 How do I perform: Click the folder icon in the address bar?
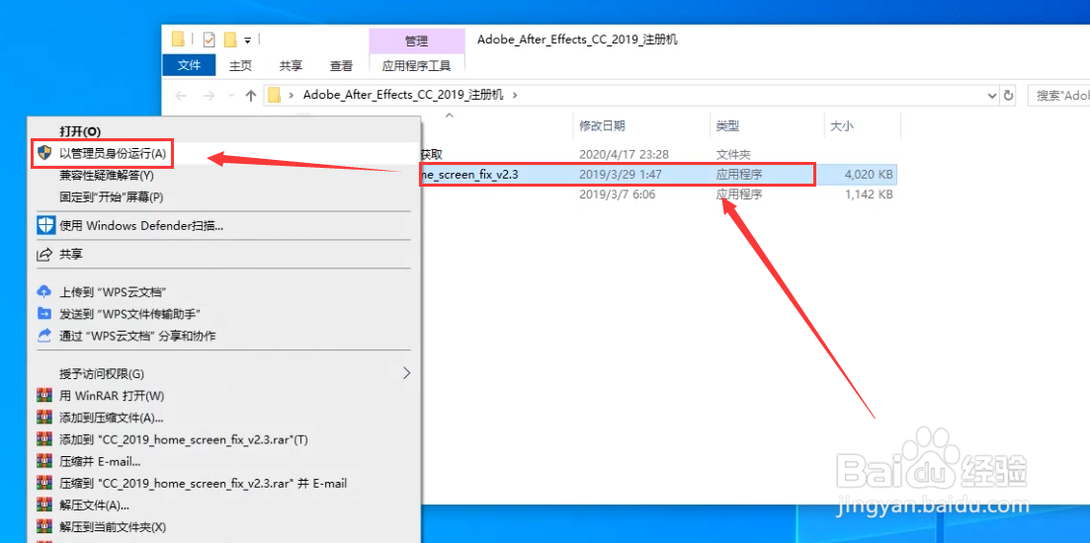[x=276, y=95]
